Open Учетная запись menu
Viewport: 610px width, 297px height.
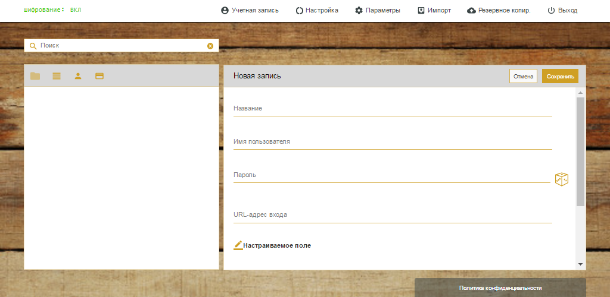[x=250, y=11]
